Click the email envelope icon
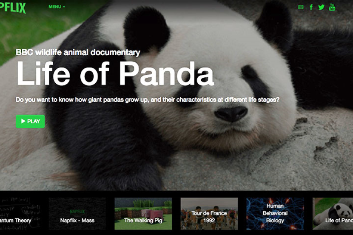 [x=301, y=7]
